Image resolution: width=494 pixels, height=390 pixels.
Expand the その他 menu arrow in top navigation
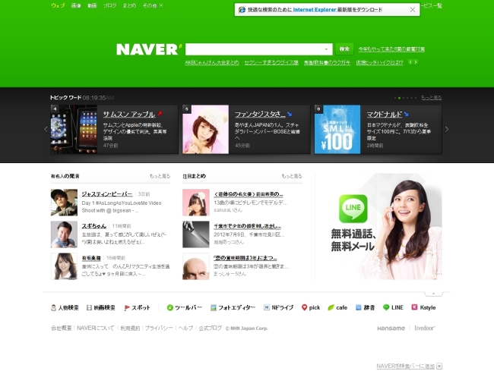(x=161, y=5)
